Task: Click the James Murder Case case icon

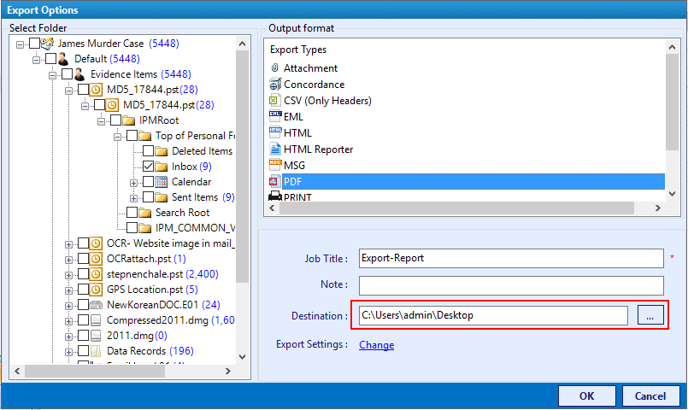Action: [x=47, y=44]
